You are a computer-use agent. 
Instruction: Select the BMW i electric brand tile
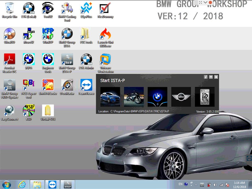[157, 97]
